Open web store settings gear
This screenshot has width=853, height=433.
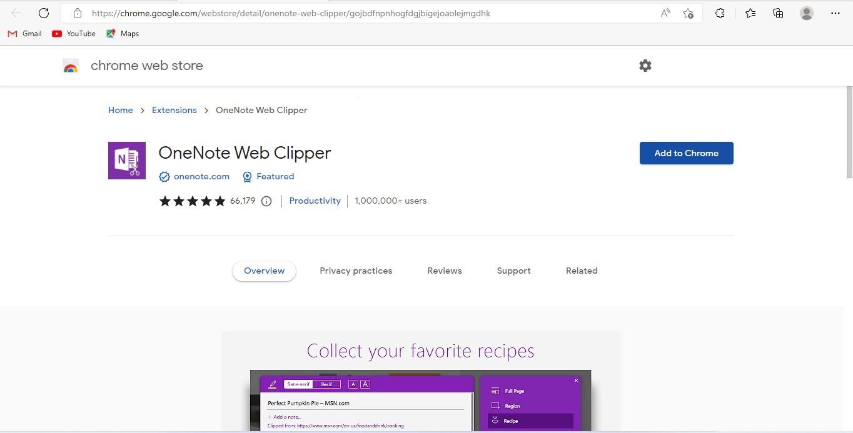(645, 66)
